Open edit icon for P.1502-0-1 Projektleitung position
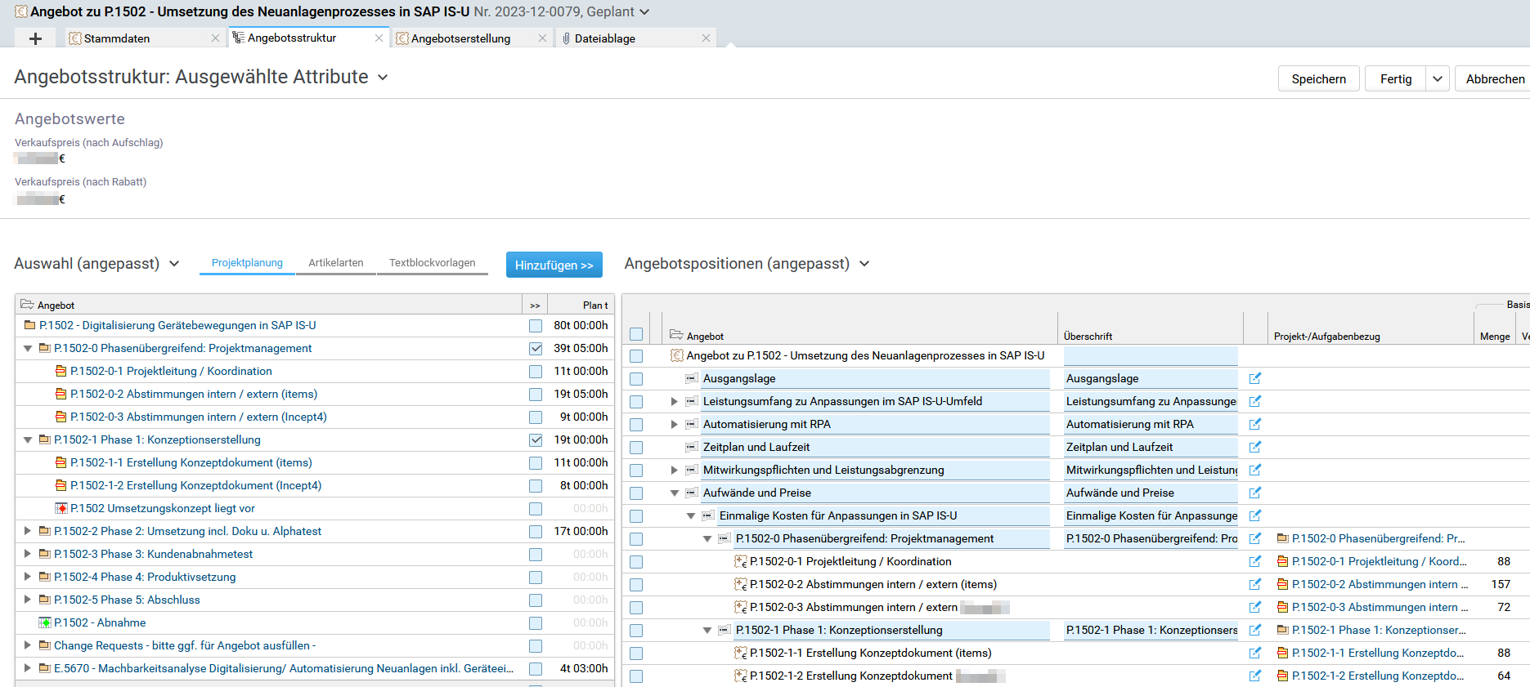 click(1255, 561)
